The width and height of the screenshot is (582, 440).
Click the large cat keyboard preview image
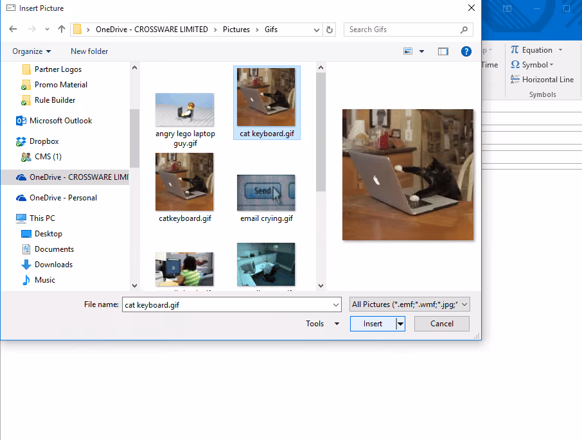407,174
